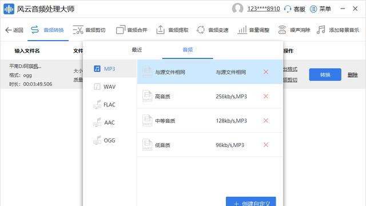Click the 音频剪切 scissors icon
The image size is (366, 206).
78,30
